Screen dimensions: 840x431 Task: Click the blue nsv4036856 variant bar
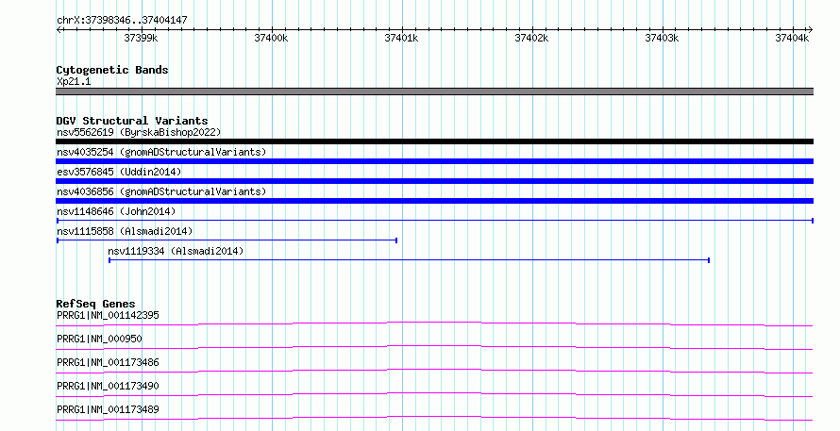(x=434, y=201)
